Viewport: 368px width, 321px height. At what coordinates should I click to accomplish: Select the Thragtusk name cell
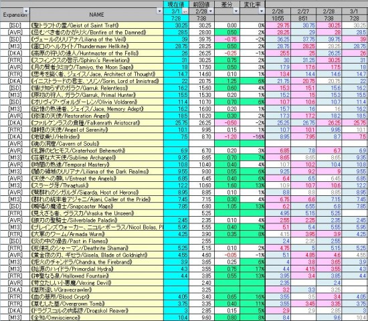(x=96, y=185)
